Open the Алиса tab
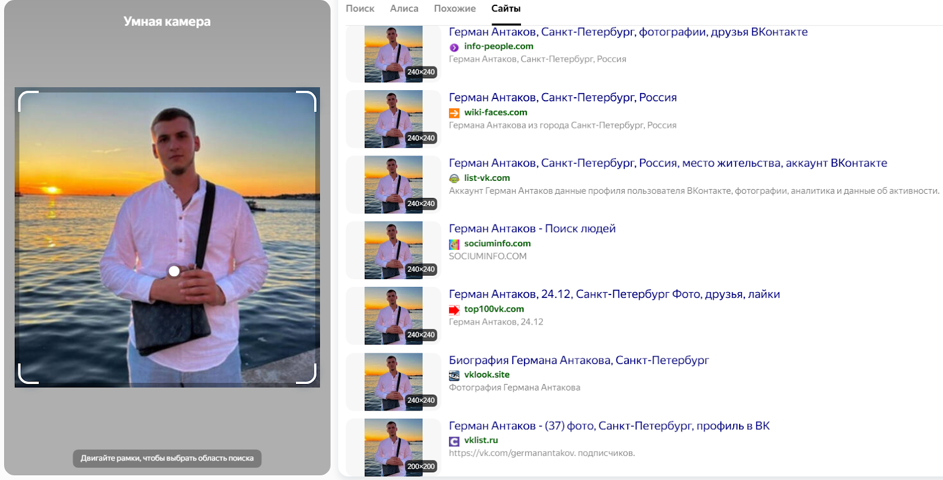This screenshot has height=480, width=943. tap(404, 9)
